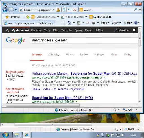Screen dimensions: 144x138
Task: Switch to the Knihy results tab
Action: [x=128, y=55]
